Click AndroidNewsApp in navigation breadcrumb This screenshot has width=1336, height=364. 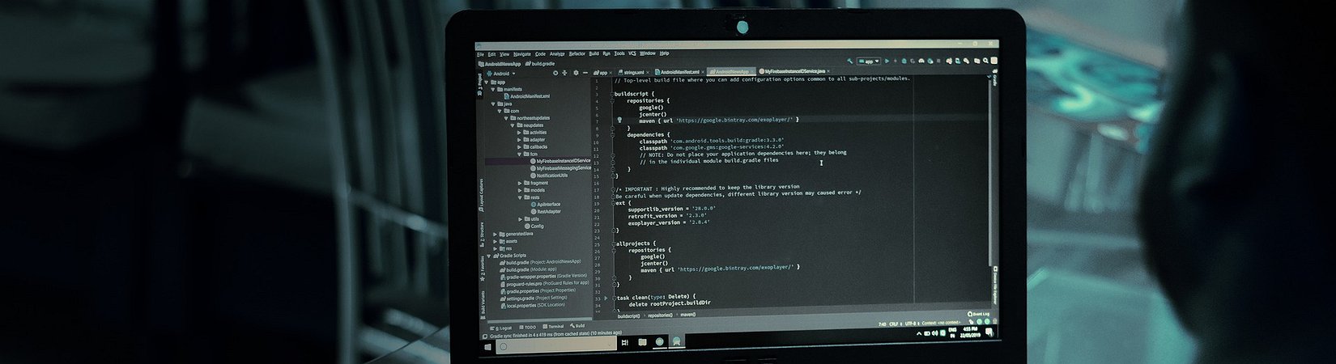pyautogui.click(x=500, y=64)
